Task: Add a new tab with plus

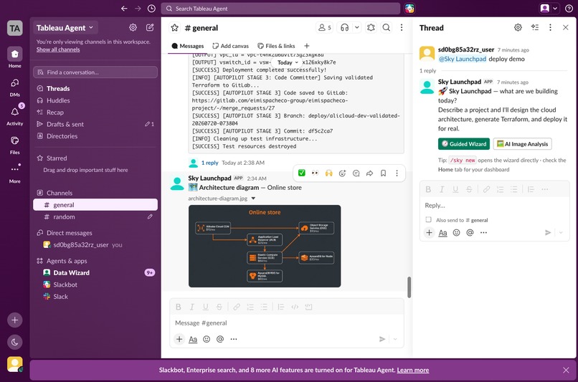Action: click(x=307, y=46)
